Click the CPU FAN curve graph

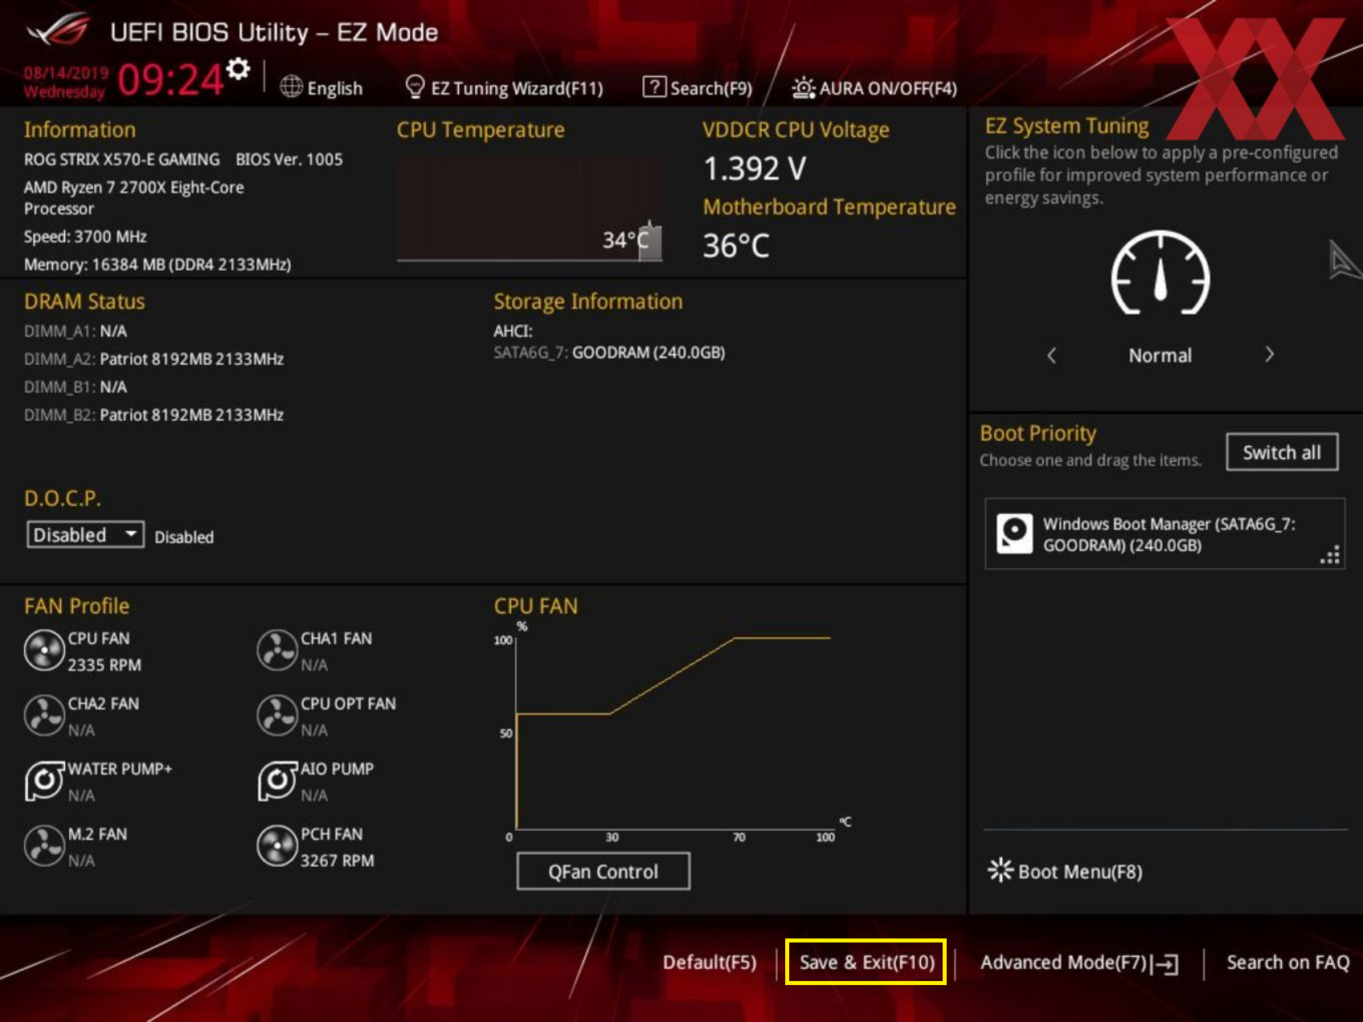point(673,731)
